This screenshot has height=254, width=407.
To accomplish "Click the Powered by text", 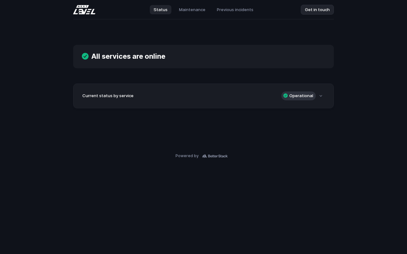I will (x=187, y=156).
